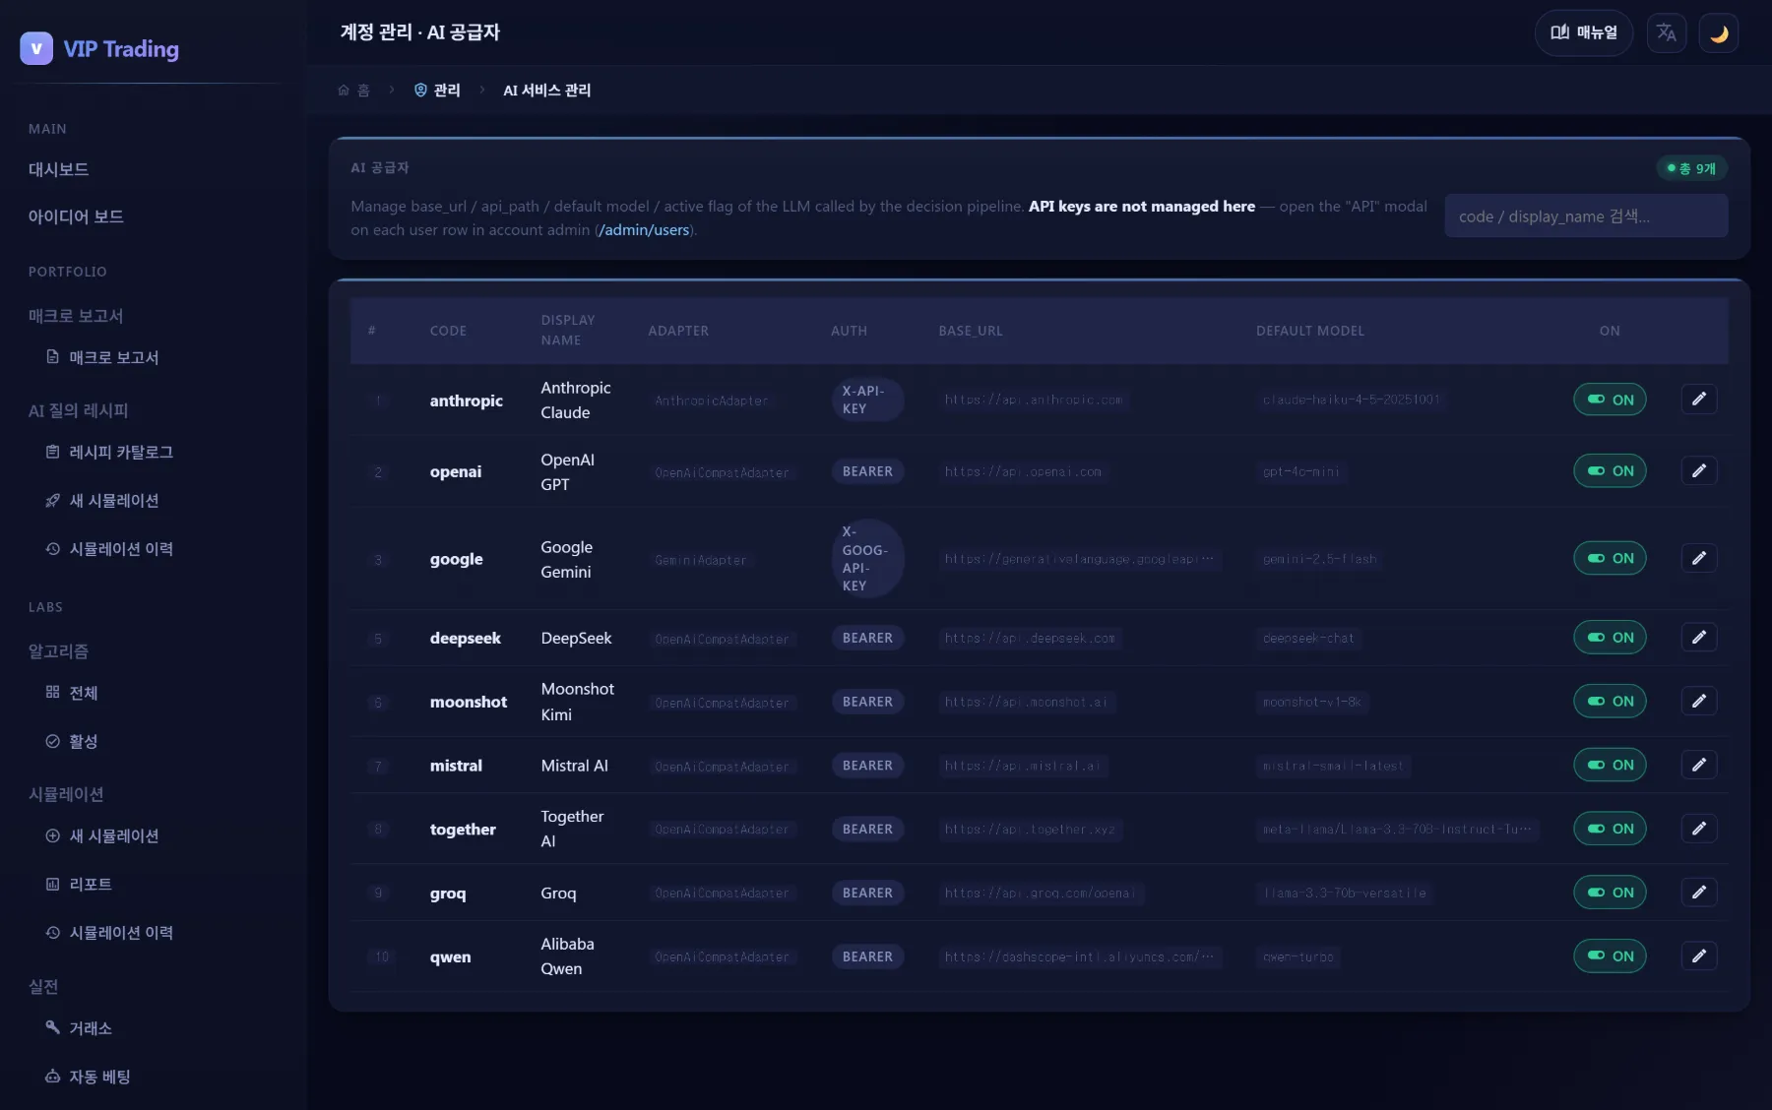The image size is (1772, 1110).
Task: Click the pencil icon for moonshot
Action: click(1699, 702)
